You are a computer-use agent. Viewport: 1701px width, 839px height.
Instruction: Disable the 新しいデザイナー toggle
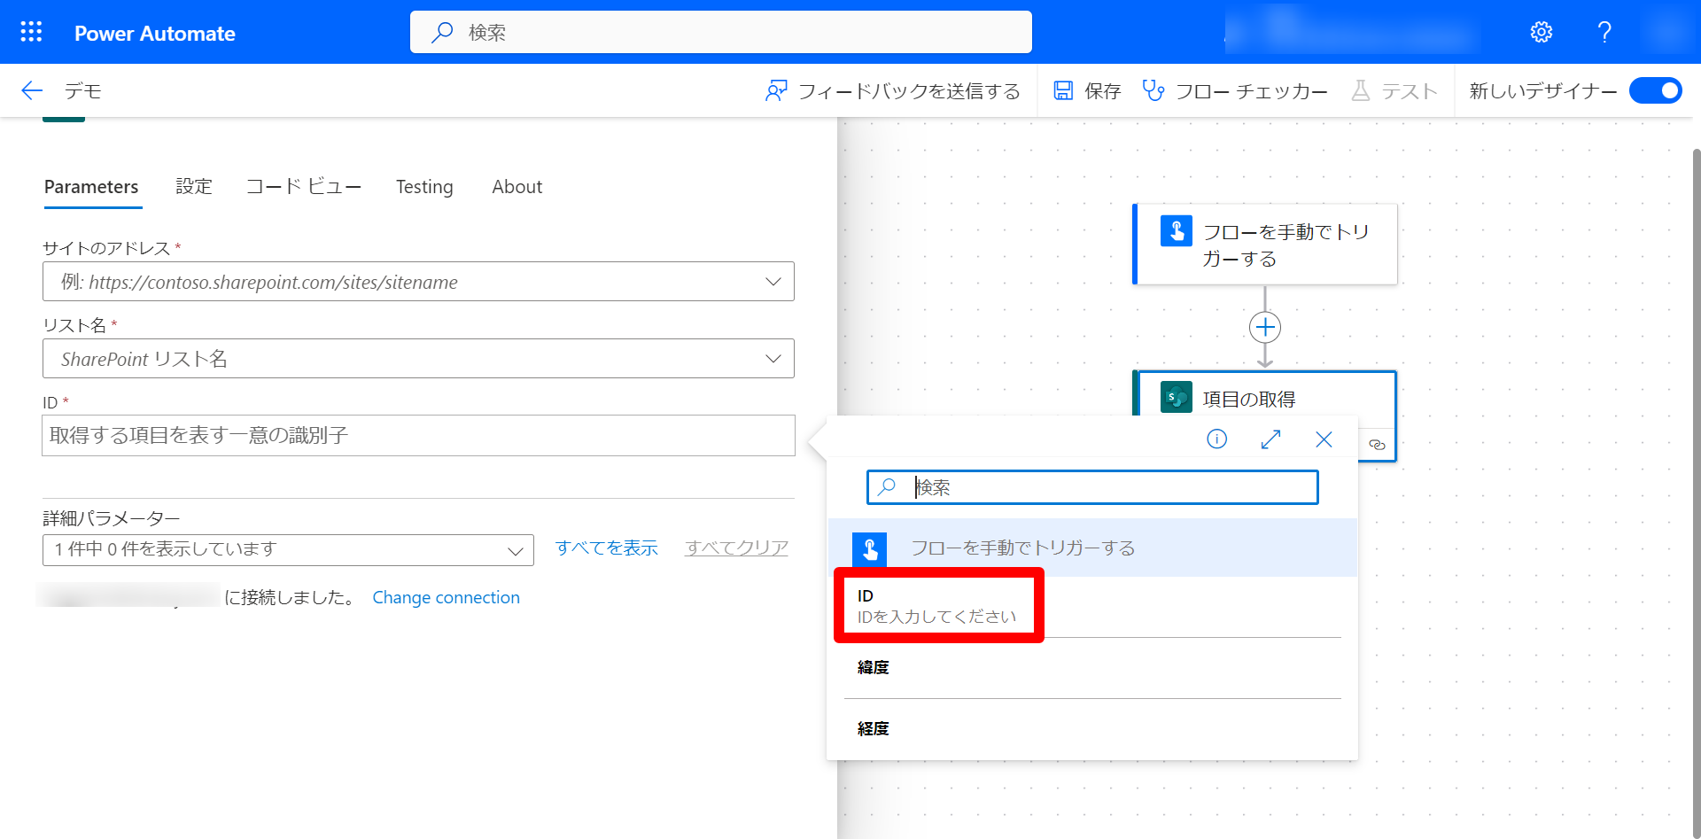pos(1655,90)
